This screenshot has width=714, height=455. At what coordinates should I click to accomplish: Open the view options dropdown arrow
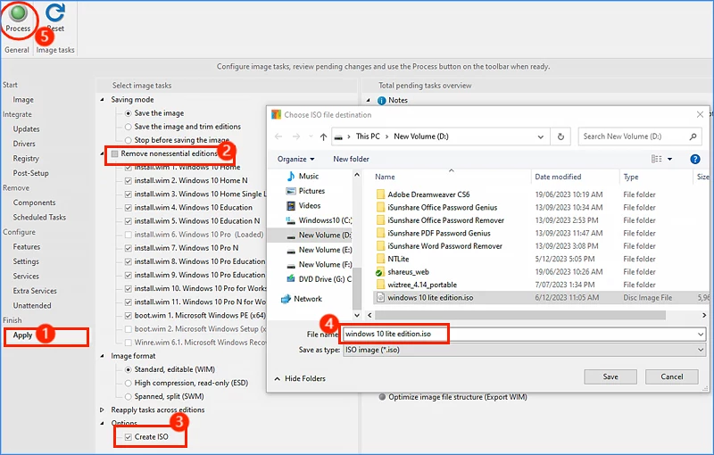pyautogui.click(x=670, y=159)
